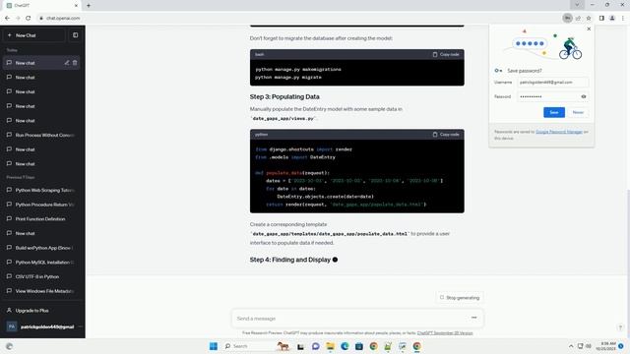Click the password key icon in the address bar

pyautogui.click(x=567, y=18)
